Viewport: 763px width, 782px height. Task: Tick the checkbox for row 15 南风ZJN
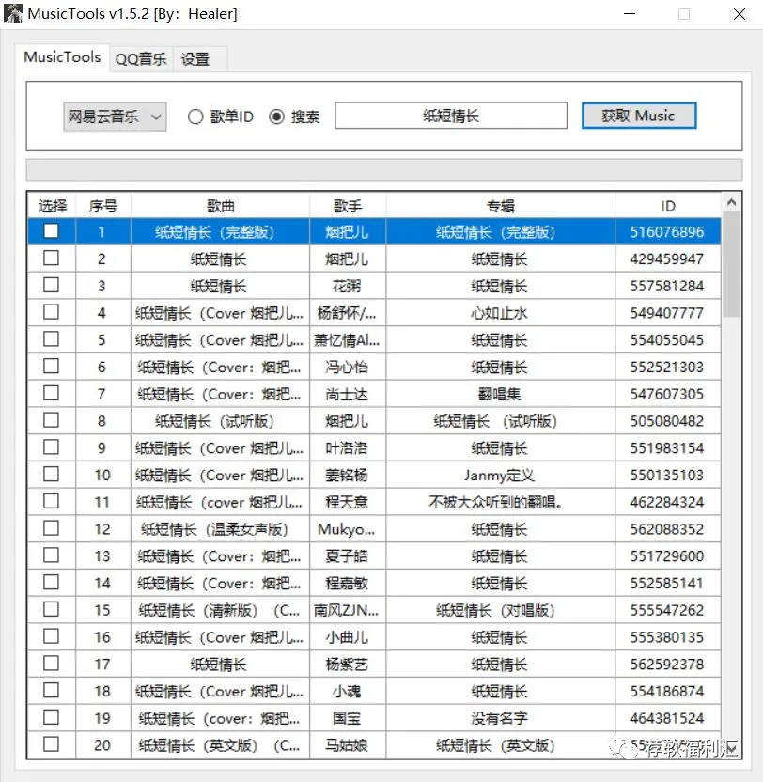51,609
